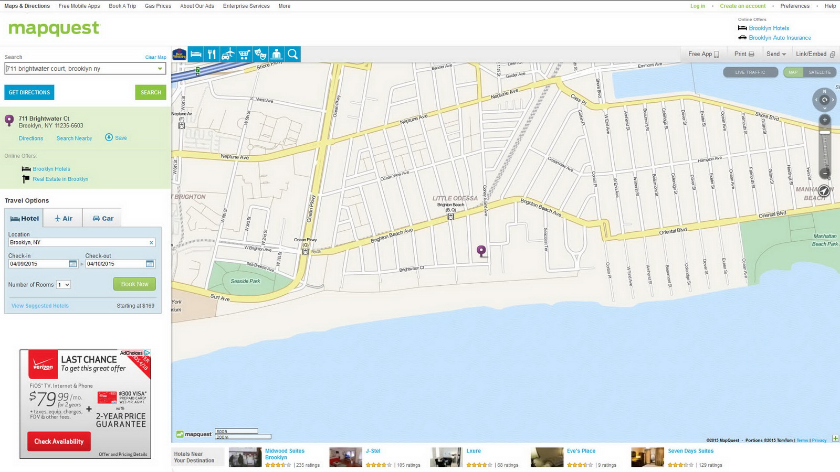840x472 pixels.
Task: Click the person at counter services icon
Action: (277, 54)
